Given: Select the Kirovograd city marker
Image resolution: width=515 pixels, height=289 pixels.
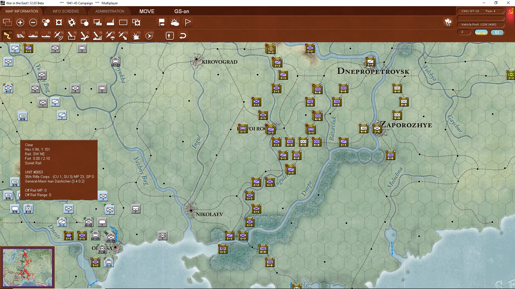Looking at the screenshot, I should pyautogui.click(x=196, y=59).
